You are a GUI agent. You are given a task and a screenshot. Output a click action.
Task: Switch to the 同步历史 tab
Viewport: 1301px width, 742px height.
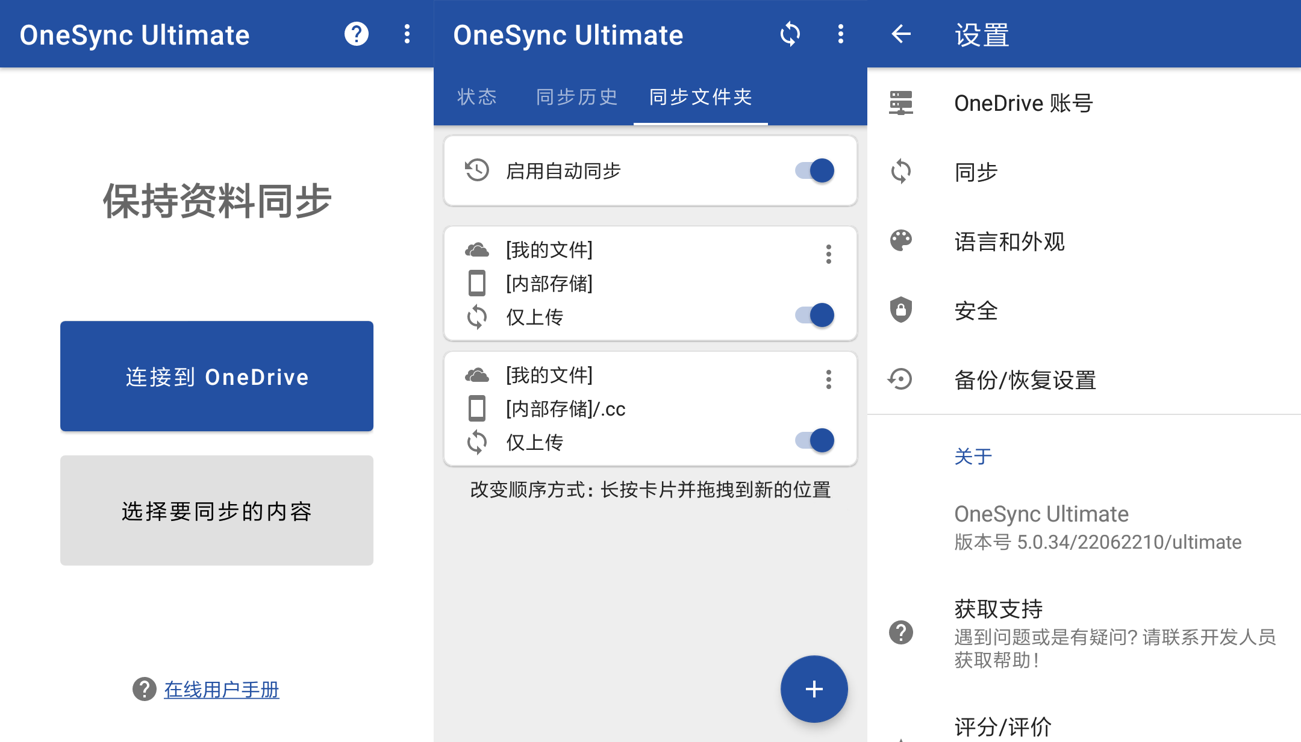(575, 97)
